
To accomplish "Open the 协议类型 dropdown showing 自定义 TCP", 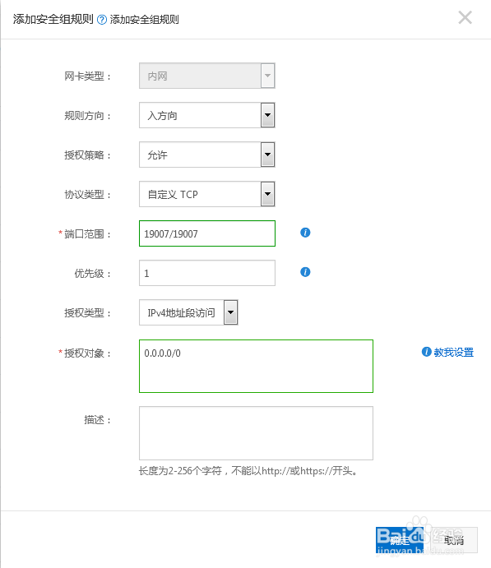I will [207, 194].
